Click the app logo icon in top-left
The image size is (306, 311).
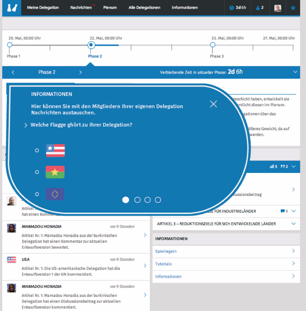11,7
